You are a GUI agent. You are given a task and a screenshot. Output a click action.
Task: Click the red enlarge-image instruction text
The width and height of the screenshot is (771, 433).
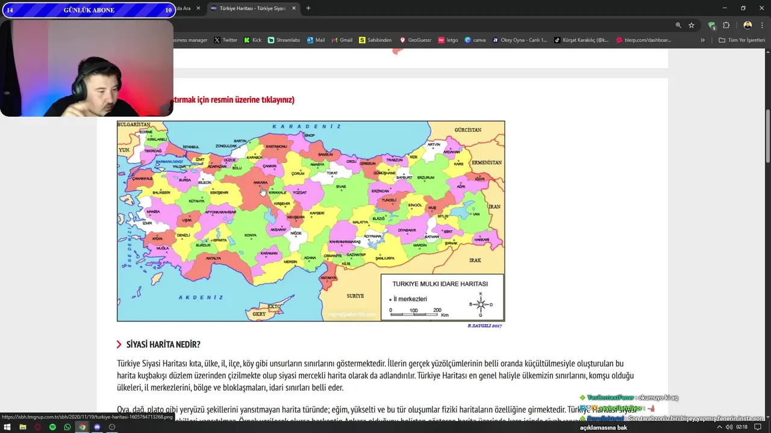click(234, 100)
